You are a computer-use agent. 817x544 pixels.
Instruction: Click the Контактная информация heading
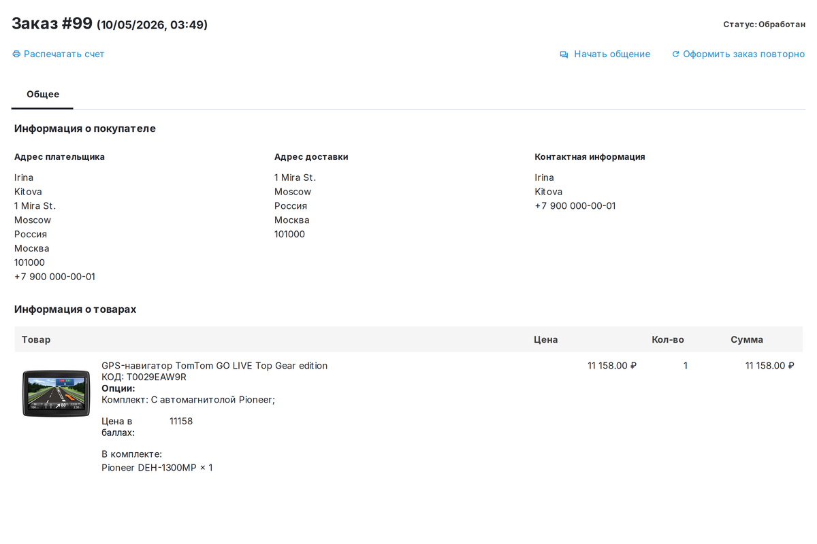pyautogui.click(x=590, y=157)
